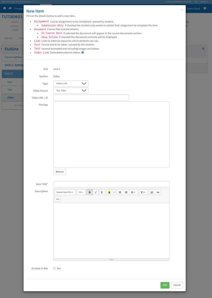
Task: Open the paragraph alignment dropdown
Action: [133, 192]
